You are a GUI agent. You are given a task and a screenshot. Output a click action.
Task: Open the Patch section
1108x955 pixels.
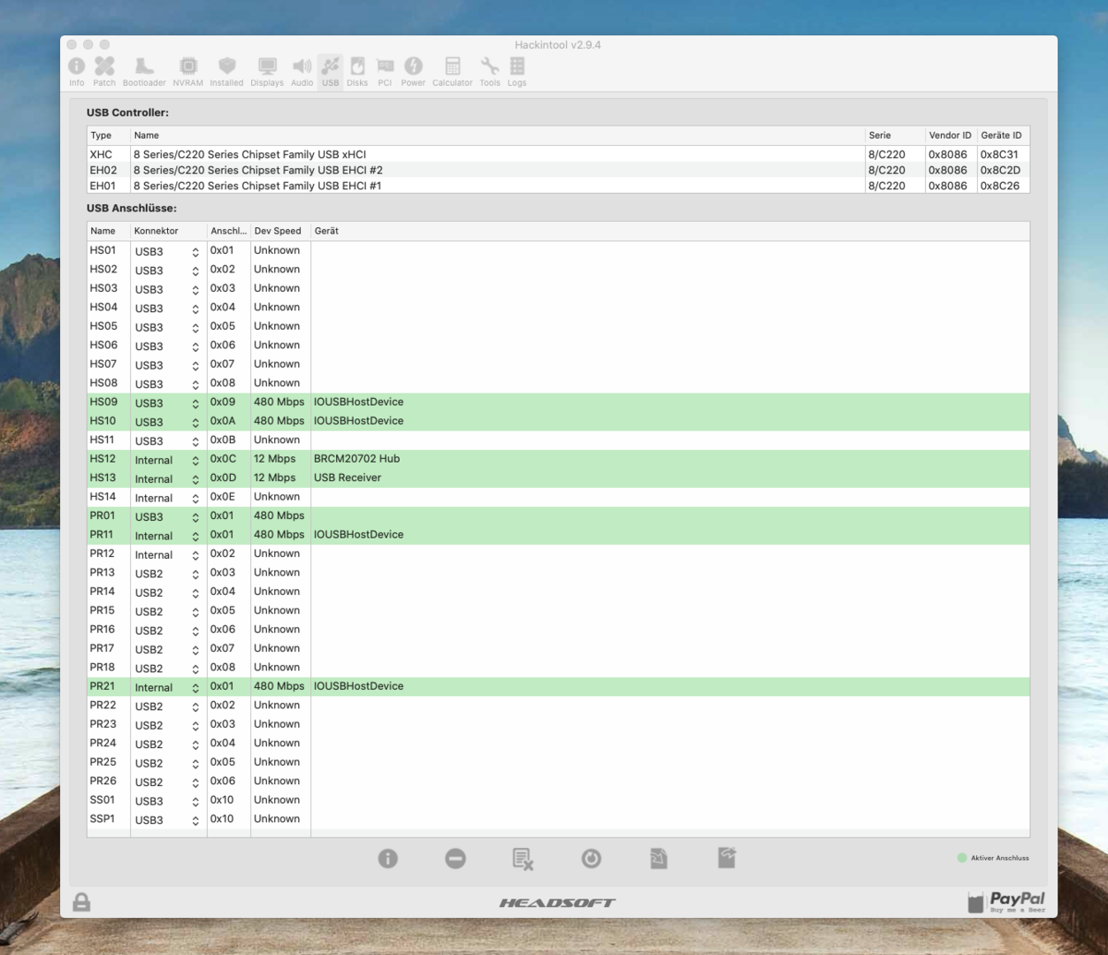[104, 72]
